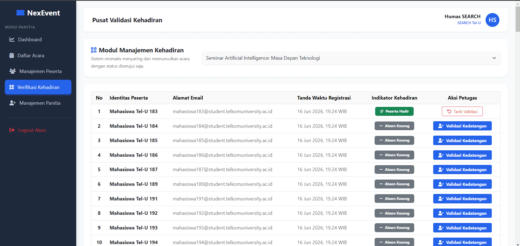Go to Manajemen Peserta
Screen dimensions: 520x246
point(38,71)
